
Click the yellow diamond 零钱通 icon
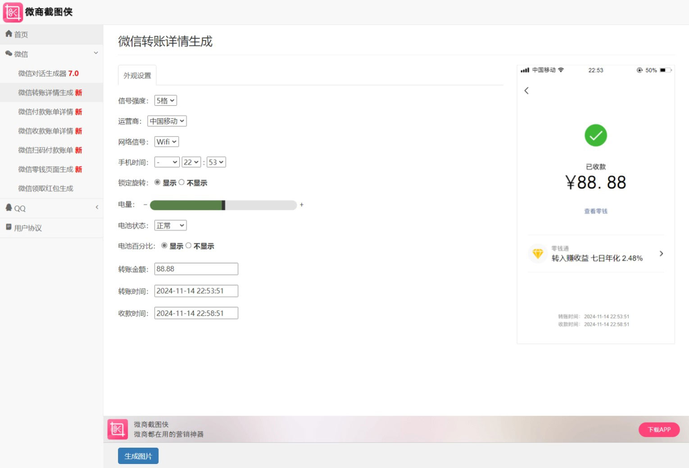[538, 254]
